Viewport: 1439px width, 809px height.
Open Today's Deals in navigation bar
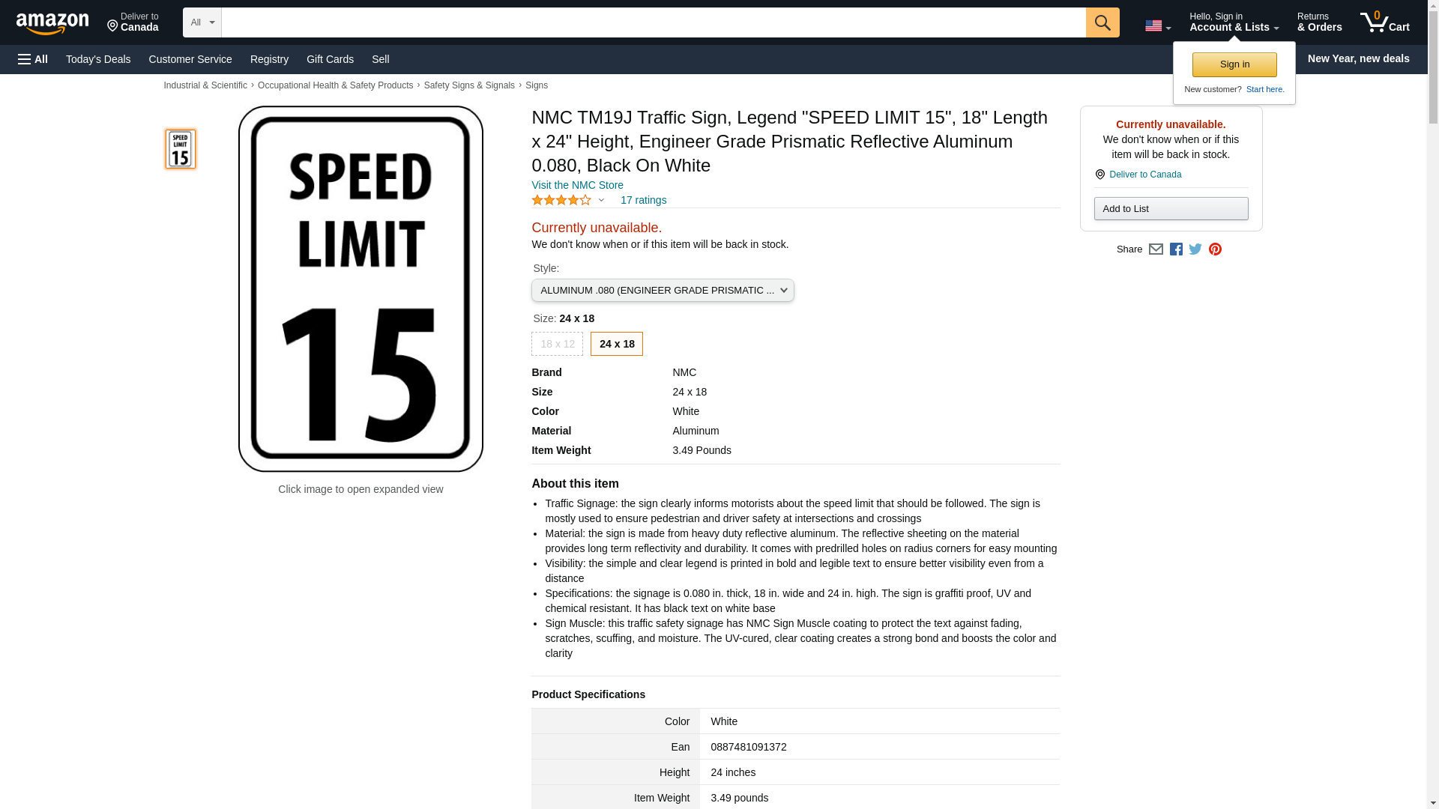tap(97, 59)
